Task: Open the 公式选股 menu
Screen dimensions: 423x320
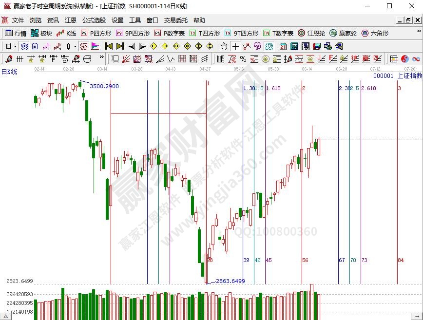Action: coord(94,20)
